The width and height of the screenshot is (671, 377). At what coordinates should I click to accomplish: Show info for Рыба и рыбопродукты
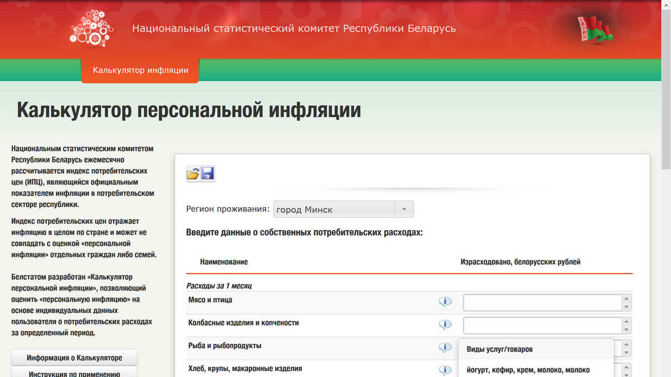445,348
